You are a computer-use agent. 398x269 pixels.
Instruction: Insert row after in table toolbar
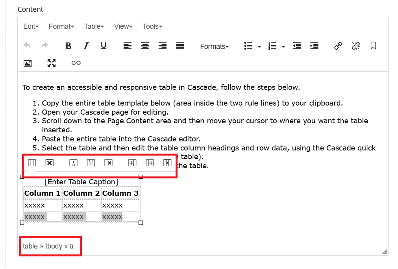pyautogui.click(x=91, y=163)
